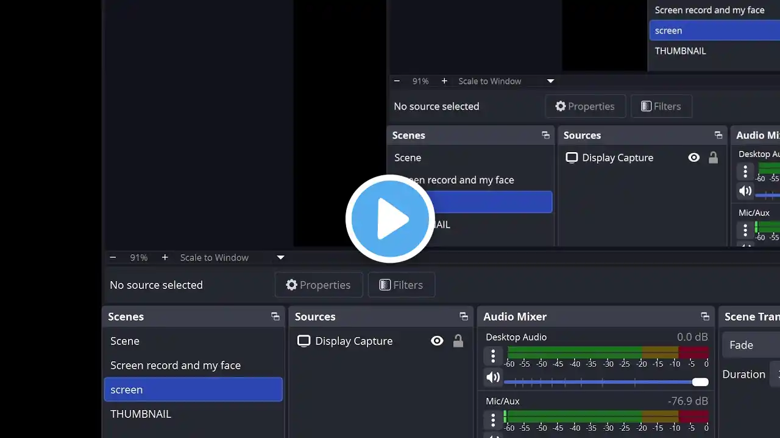
Task: Click the Display Capture monitor icon in main Sources panel
Action: [303, 341]
